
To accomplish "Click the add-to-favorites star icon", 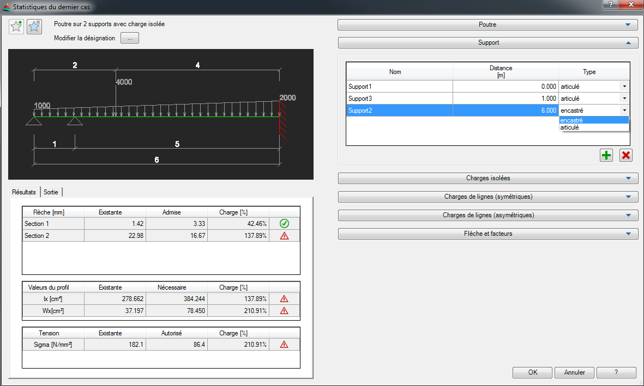I will point(16,26).
